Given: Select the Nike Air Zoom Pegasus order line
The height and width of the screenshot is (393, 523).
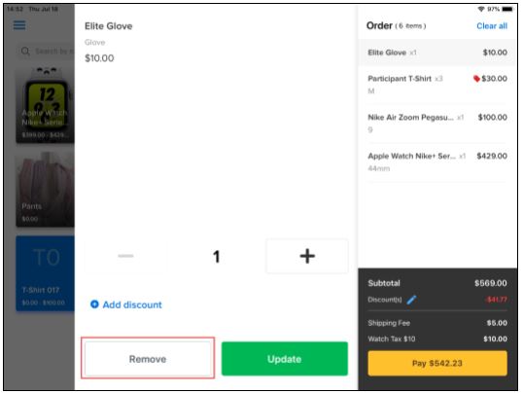Looking at the screenshot, I should tap(437, 124).
